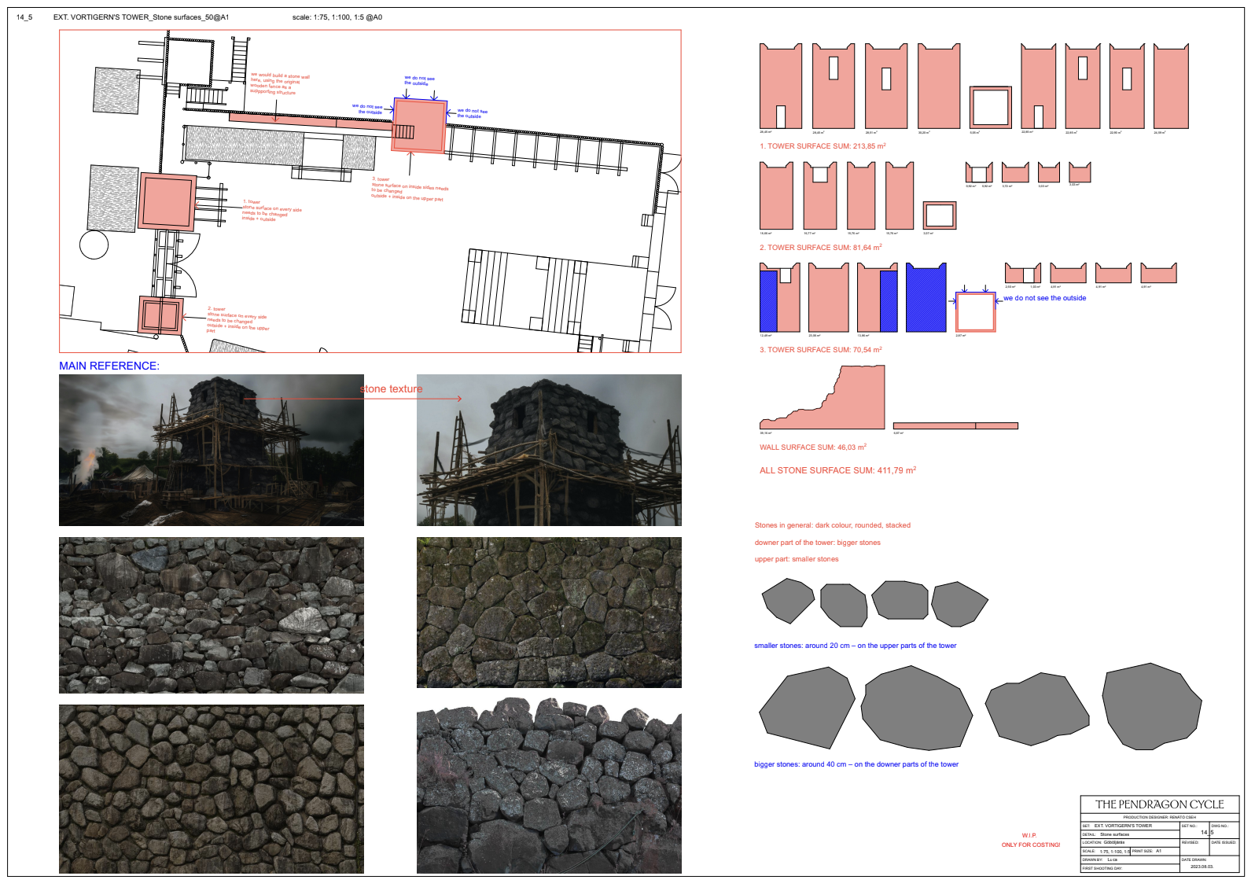Click the square top-view outline in tower 1 row

990,107
